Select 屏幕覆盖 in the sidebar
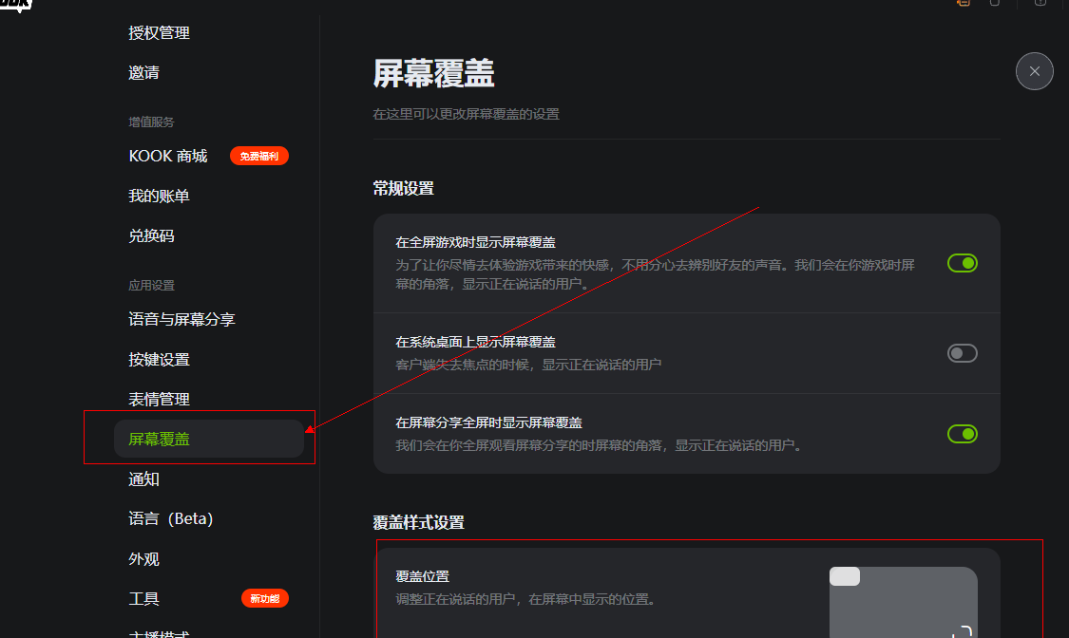 pyautogui.click(x=158, y=439)
